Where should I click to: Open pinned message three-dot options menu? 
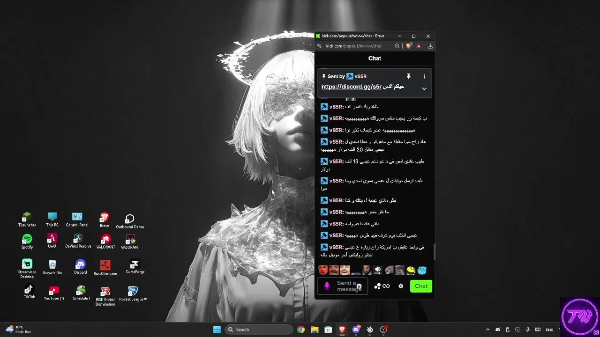(424, 76)
